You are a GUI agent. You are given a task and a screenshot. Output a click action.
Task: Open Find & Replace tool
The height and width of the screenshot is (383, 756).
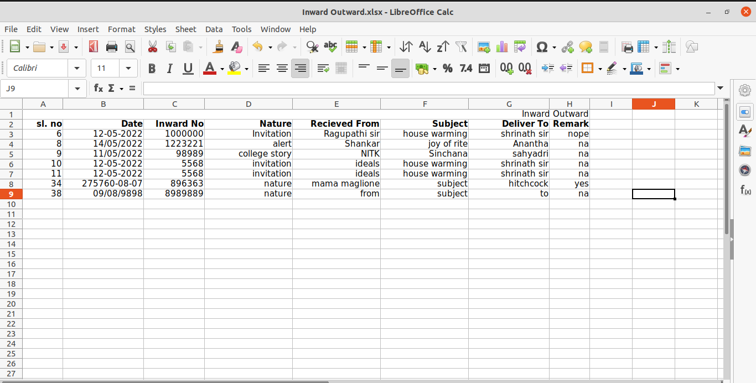[312, 47]
